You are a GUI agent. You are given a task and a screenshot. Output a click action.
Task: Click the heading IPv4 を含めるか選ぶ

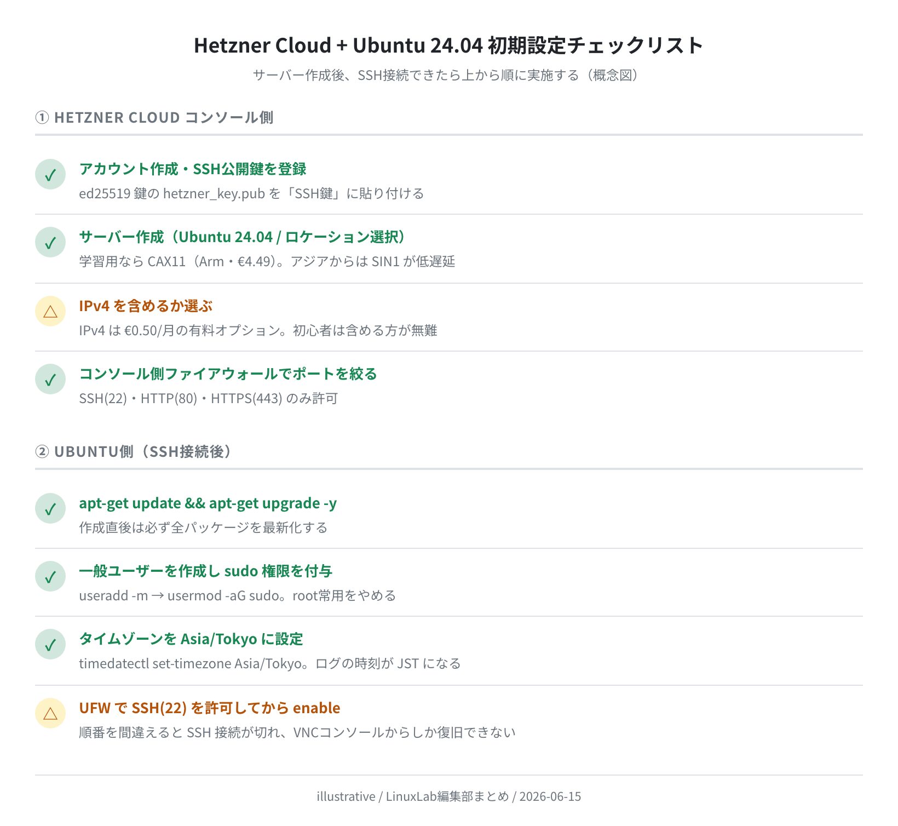pyautogui.click(x=146, y=306)
